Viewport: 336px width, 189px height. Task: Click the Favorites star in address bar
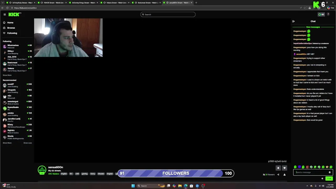pos(305,8)
